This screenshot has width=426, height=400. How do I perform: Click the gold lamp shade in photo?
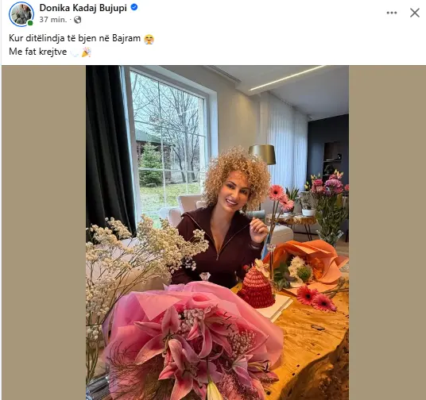pyautogui.click(x=262, y=154)
